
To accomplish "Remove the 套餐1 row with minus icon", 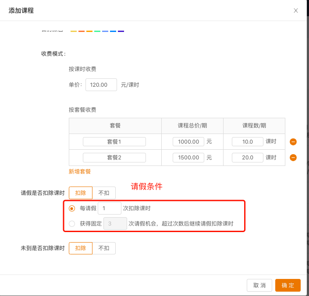I will coord(293,142).
